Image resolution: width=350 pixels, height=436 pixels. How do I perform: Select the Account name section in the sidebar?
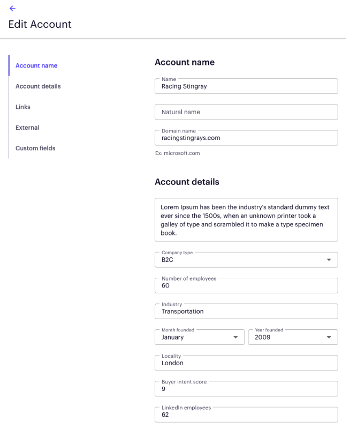click(x=36, y=65)
